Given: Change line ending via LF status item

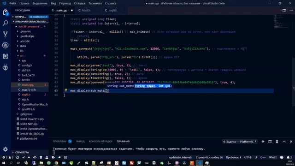Looking at the screenshot, I should [x=256, y=157].
